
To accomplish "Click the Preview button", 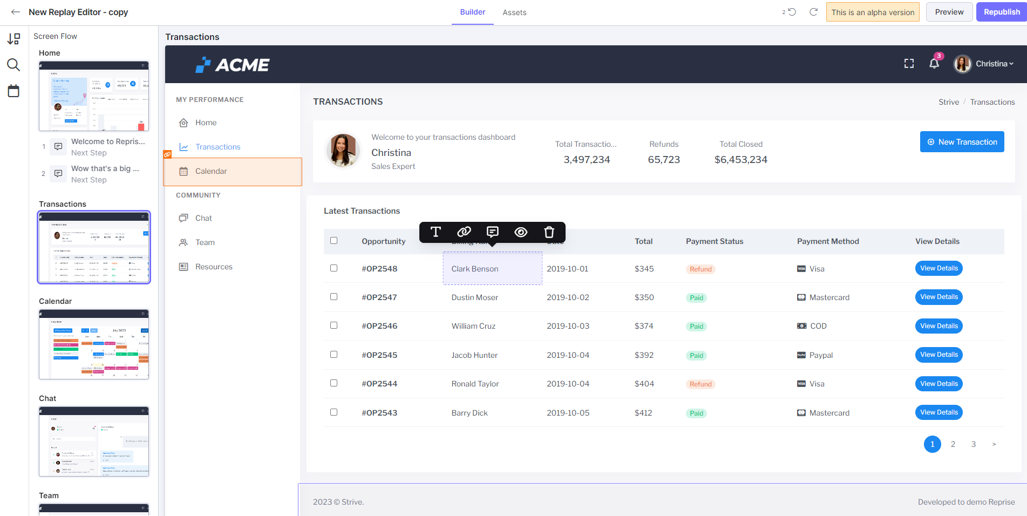I will (949, 12).
